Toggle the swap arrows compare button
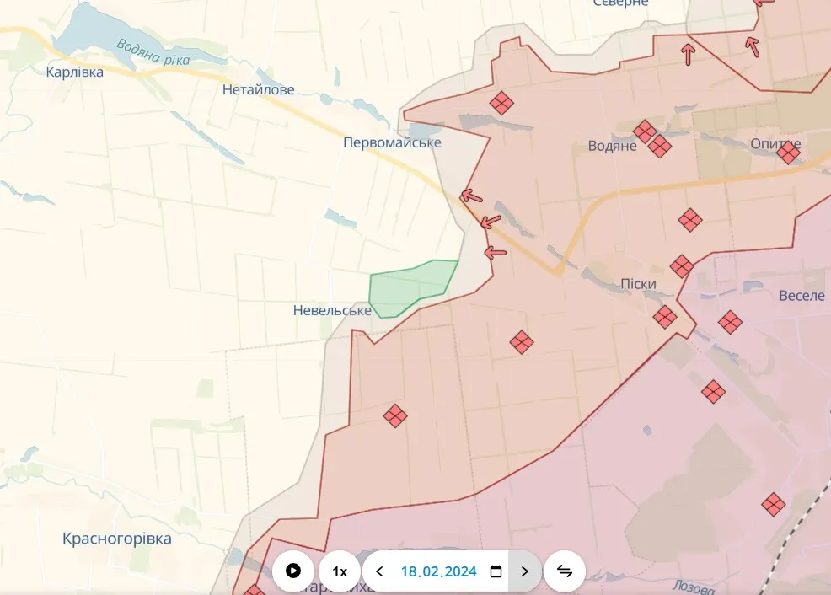Screen dimensions: 831x595 point(565,571)
